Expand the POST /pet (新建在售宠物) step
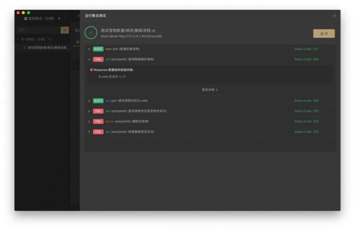The image size is (355, 230). pos(89,49)
